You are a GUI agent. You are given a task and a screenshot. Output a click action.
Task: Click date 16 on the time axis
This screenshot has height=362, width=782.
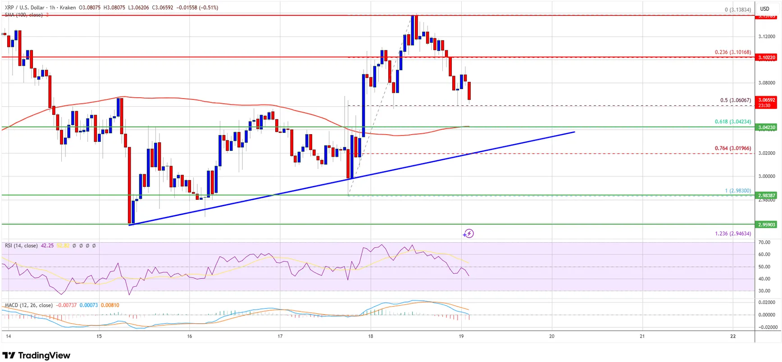coord(190,336)
